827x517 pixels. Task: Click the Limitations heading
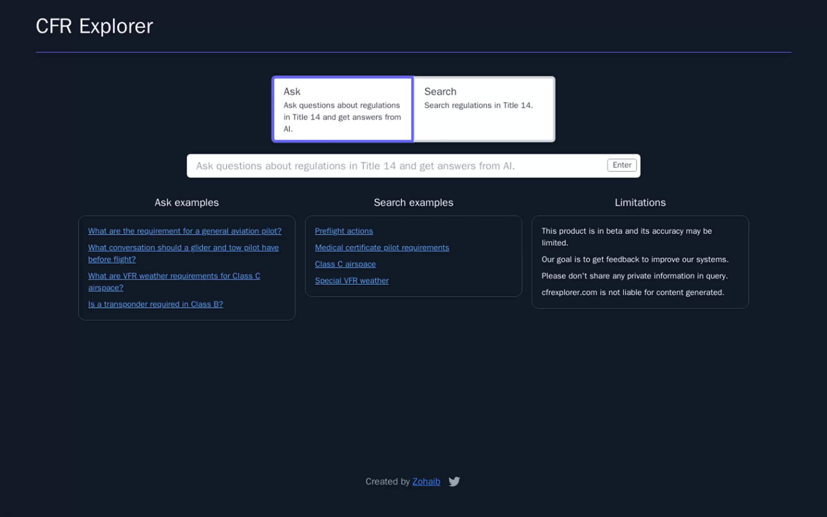pyautogui.click(x=640, y=203)
